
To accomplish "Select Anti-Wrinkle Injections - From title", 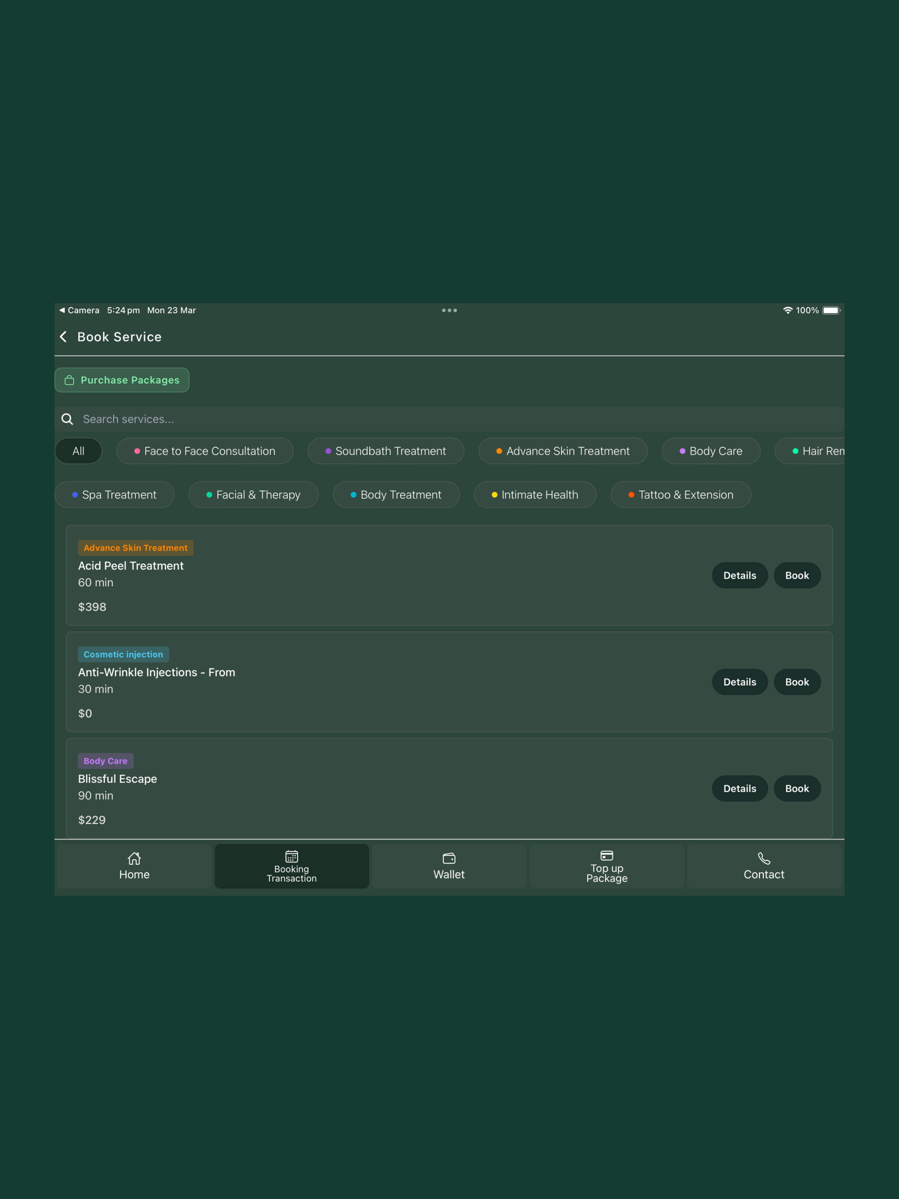I will (157, 672).
